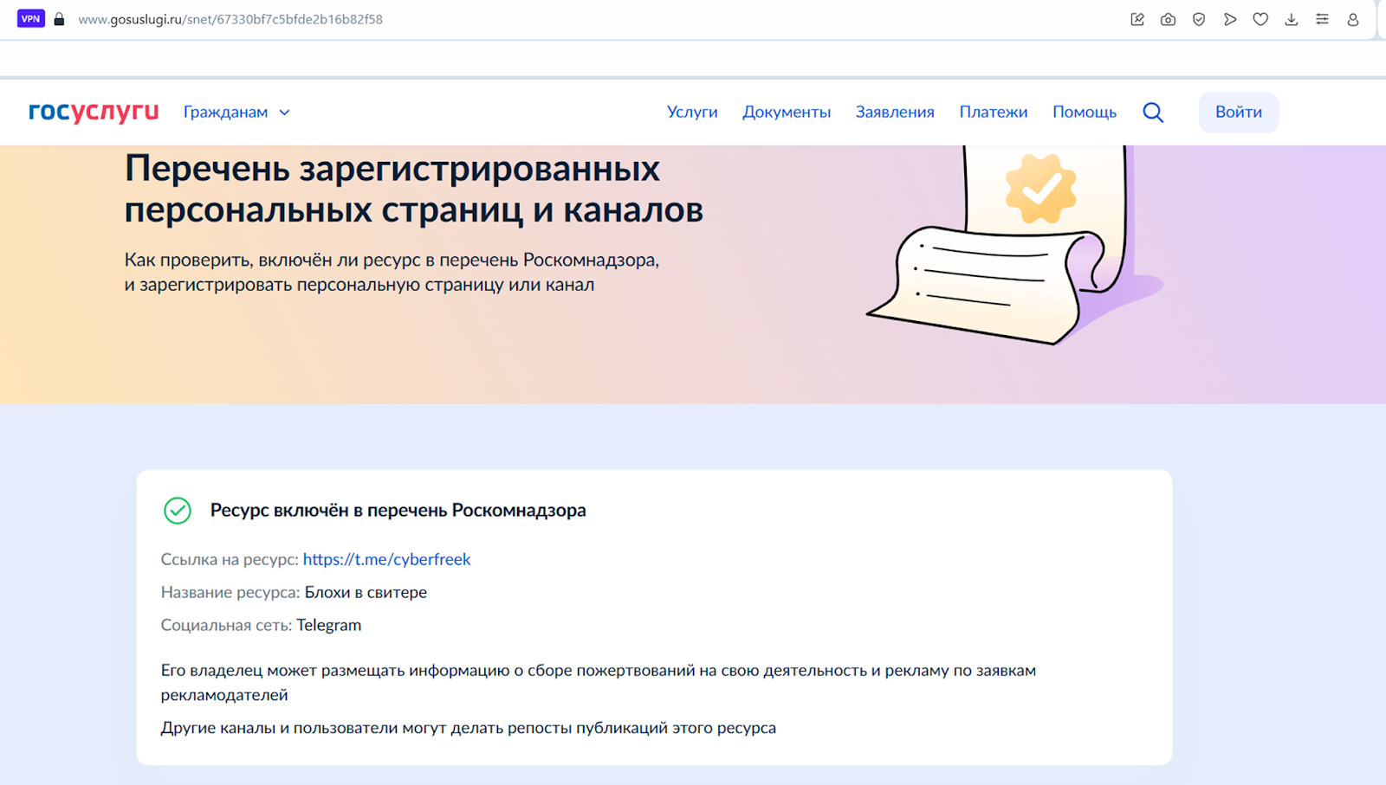Open Заявления in the navigation
Viewport: 1386px width, 785px height.
[x=895, y=112]
